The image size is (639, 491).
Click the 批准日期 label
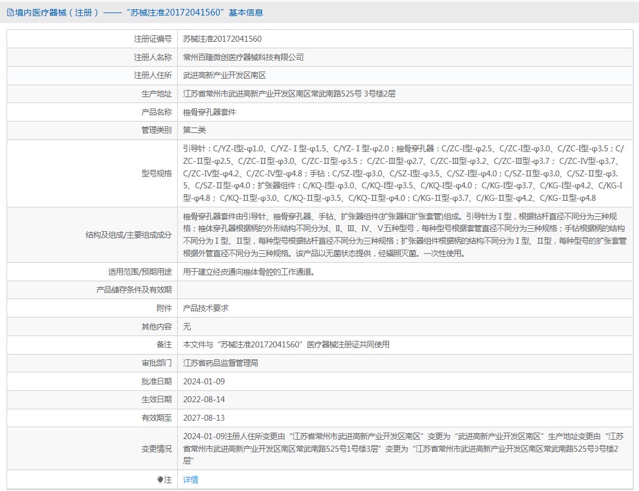[156, 381]
